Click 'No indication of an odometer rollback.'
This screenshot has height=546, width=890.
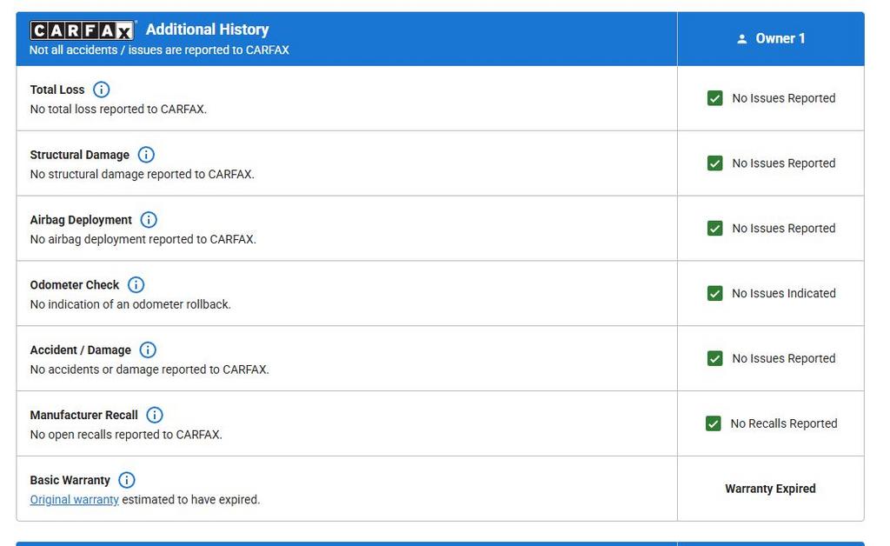coord(130,304)
